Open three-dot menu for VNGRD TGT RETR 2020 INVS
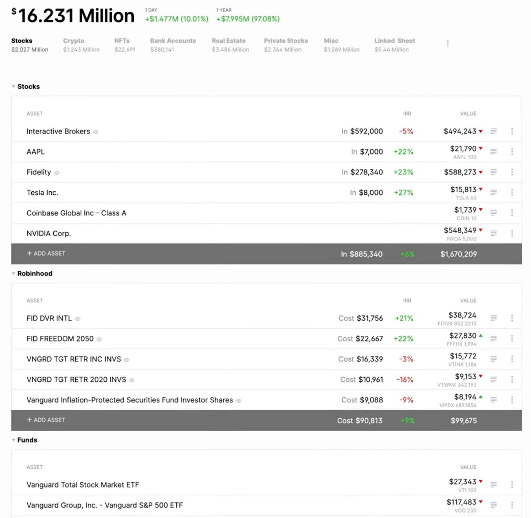The width and height of the screenshot is (531, 518). point(512,379)
